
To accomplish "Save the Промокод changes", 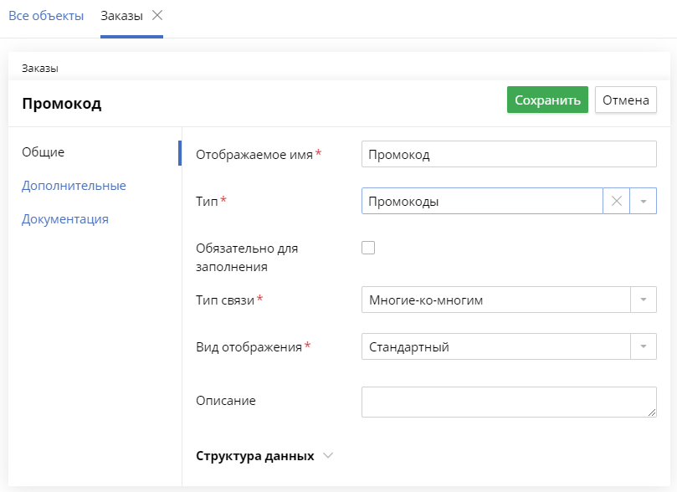I will [547, 99].
